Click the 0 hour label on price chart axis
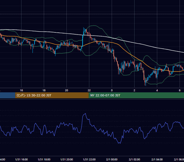Screen dimensions: 184x162 pyautogui.click(x=112, y=90)
